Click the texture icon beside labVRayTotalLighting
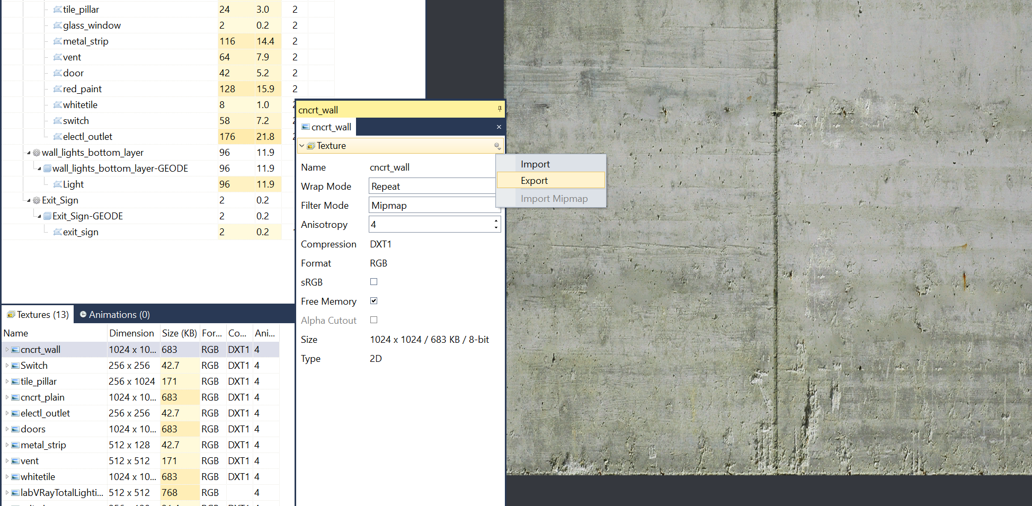Screen dimensions: 1032x506 point(15,493)
